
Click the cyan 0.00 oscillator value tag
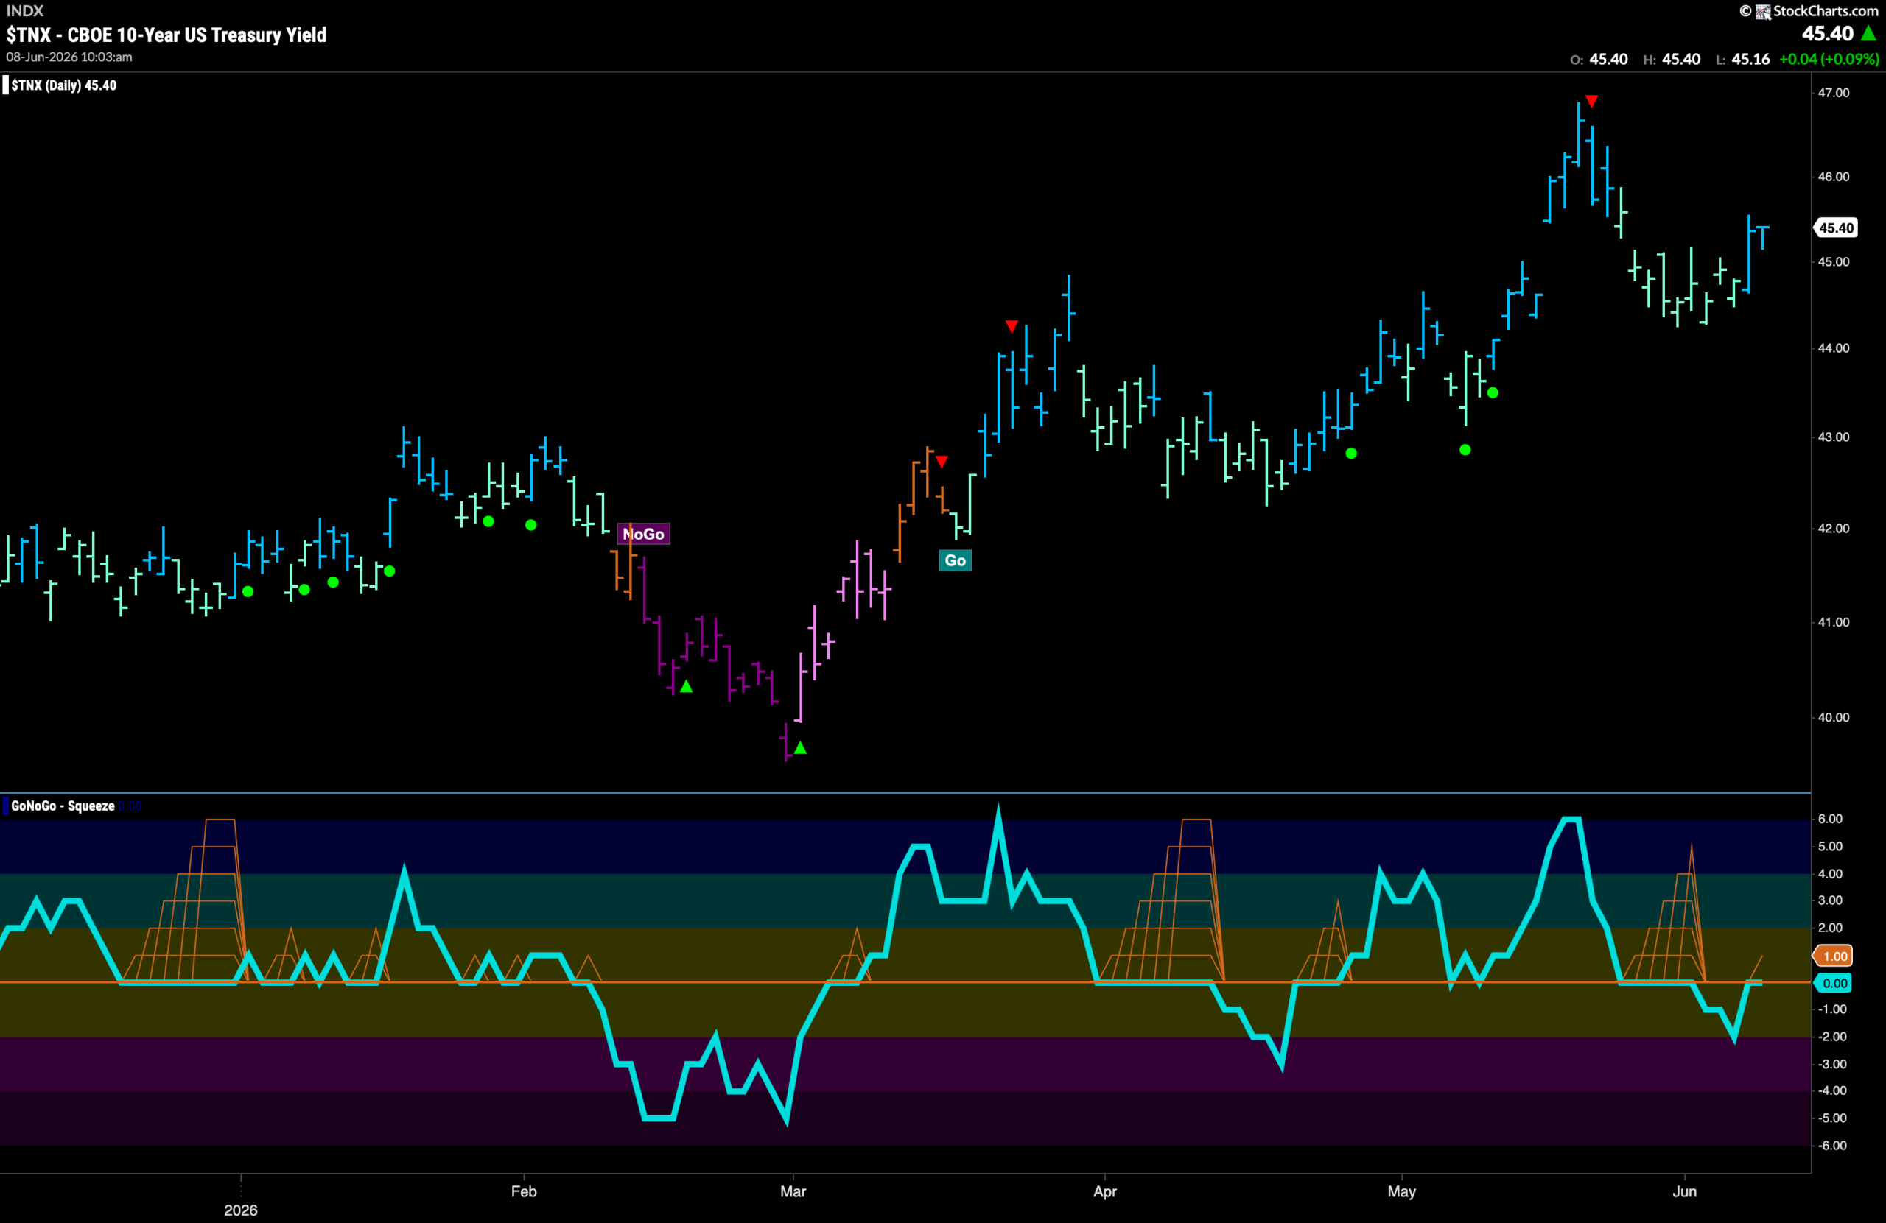(1834, 983)
